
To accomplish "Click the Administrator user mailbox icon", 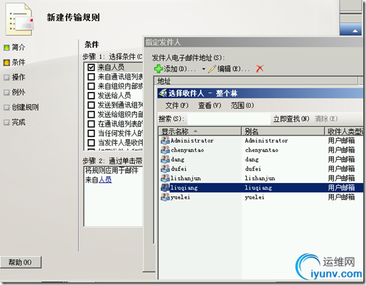I will coord(165,140).
